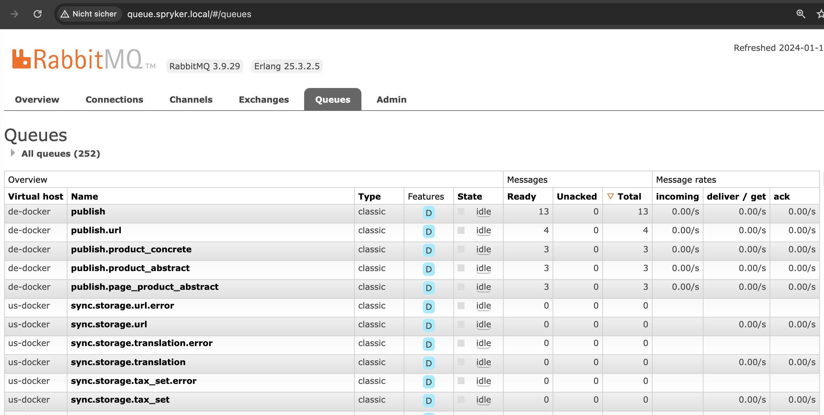Click the RabbitMQ 3.9.29 version label

[204, 66]
